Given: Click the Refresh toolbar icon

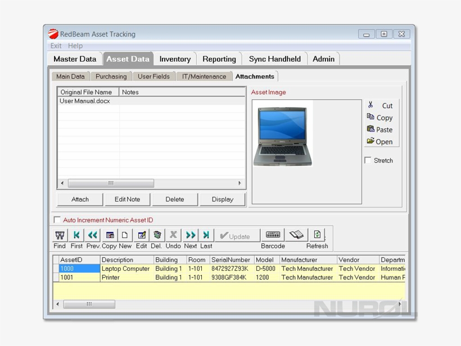Looking at the screenshot, I should click(317, 236).
